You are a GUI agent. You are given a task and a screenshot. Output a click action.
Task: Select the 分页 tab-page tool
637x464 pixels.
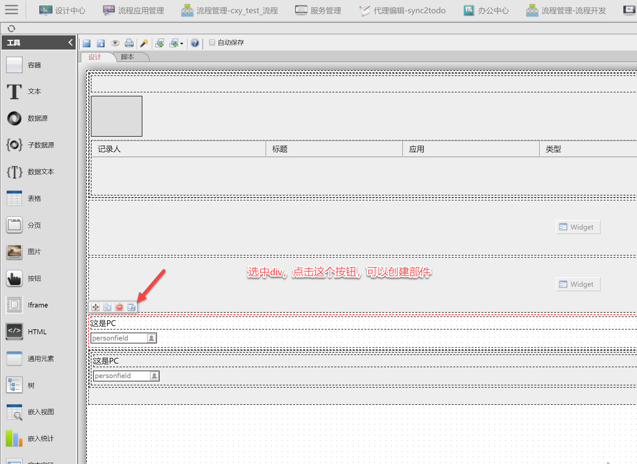click(x=23, y=225)
